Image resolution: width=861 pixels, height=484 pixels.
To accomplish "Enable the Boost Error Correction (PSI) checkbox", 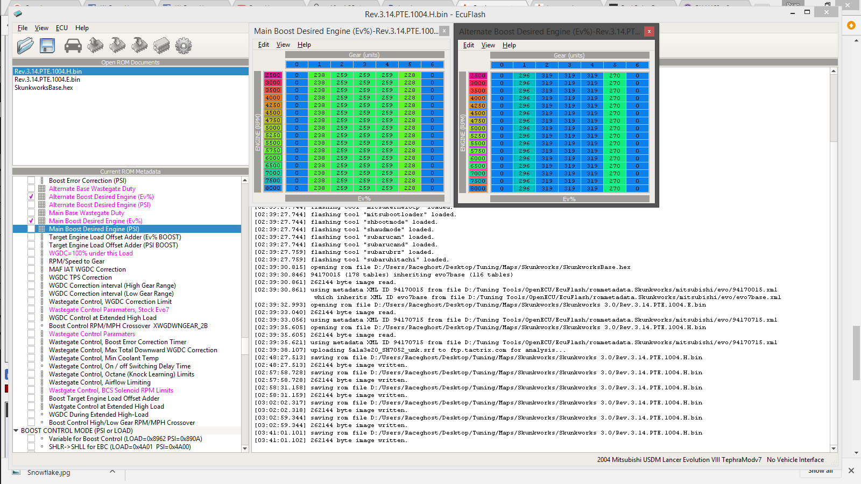I will pyautogui.click(x=31, y=181).
